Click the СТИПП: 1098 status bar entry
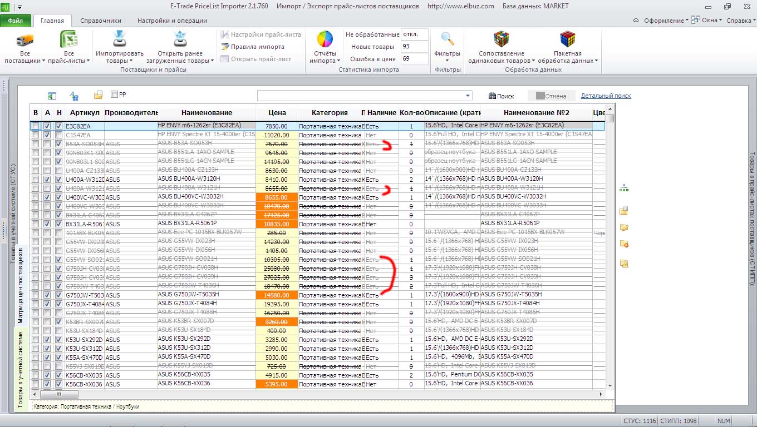Screen dimensions: 757x427 pyautogui.click(x=679, y=421)
